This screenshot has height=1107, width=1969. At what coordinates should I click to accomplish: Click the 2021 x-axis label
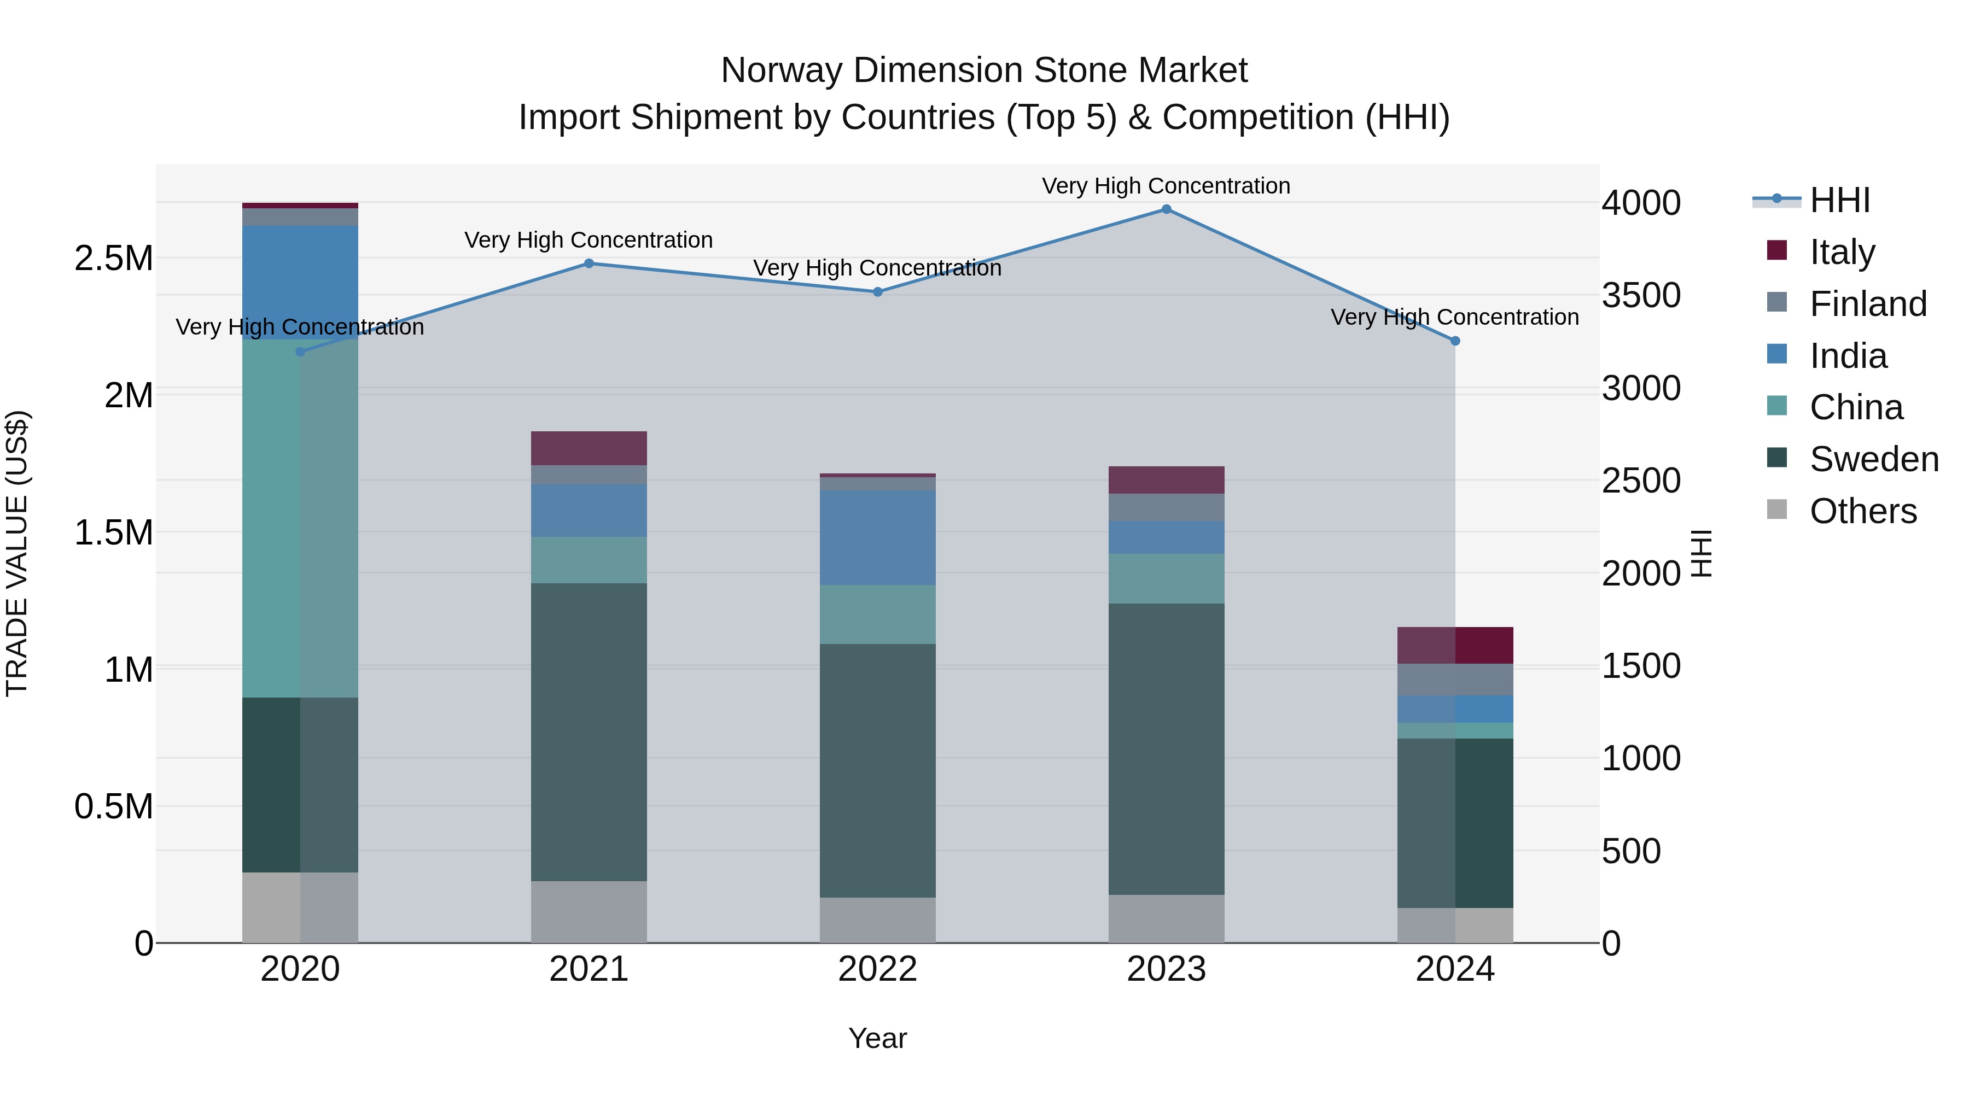(589, 969)
